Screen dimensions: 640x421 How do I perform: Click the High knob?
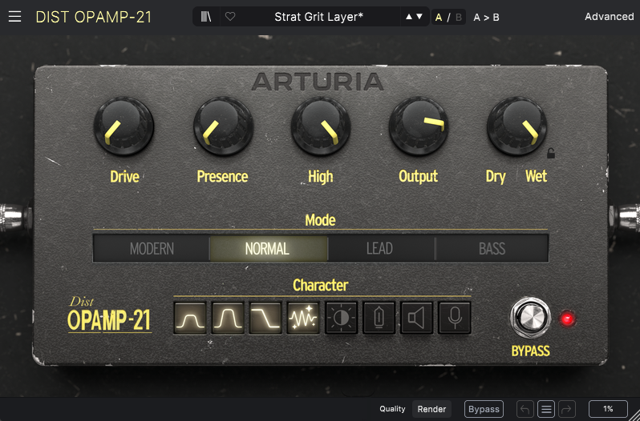tap(321, 126)
